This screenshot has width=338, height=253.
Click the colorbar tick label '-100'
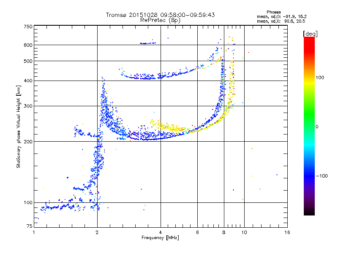point(322,176)
